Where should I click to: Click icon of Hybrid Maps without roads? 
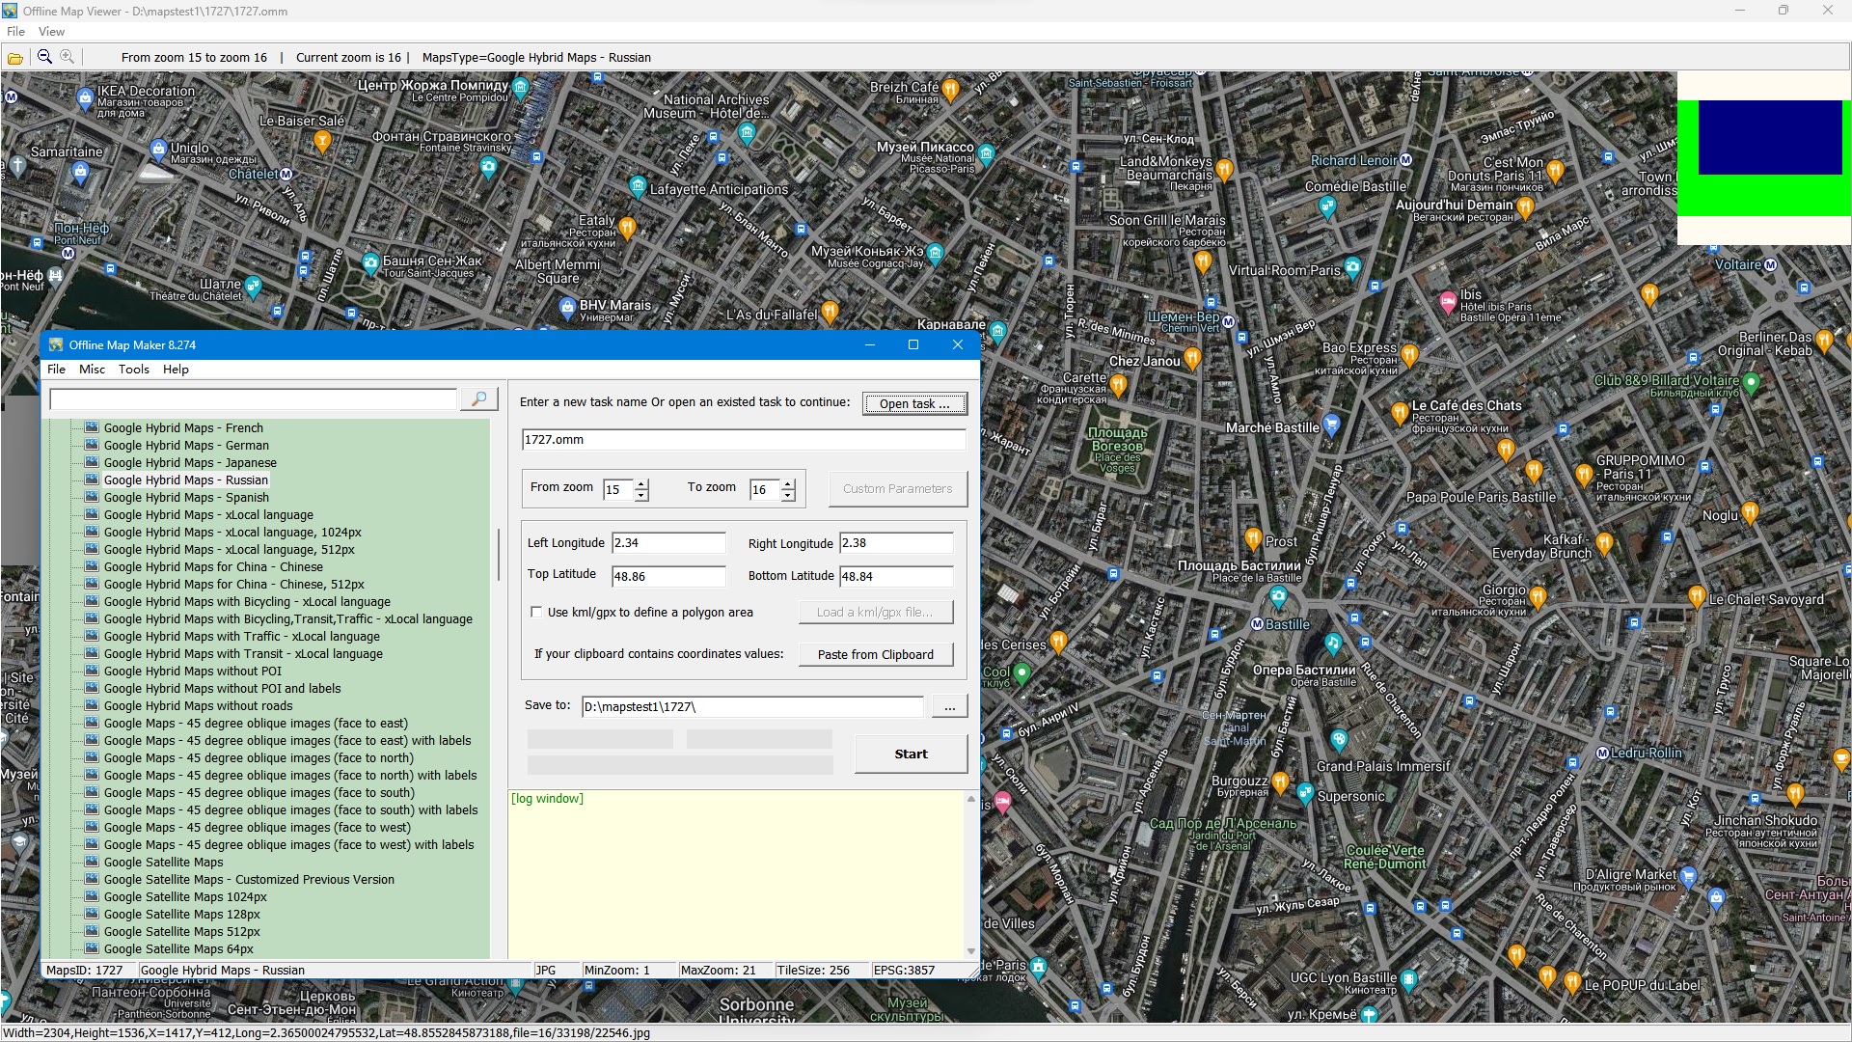coord(92,706)
